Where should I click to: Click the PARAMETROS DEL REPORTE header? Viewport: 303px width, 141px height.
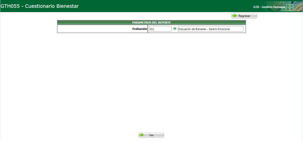point(151,22)
